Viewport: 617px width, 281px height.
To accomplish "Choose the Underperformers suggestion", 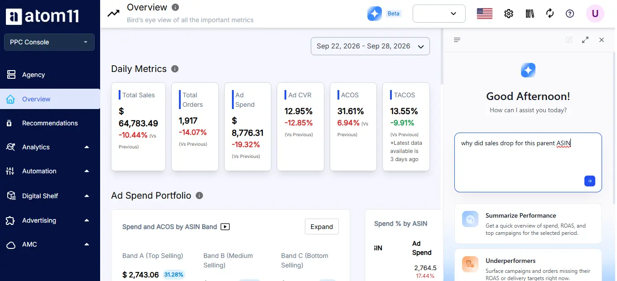I will point(528,265).
